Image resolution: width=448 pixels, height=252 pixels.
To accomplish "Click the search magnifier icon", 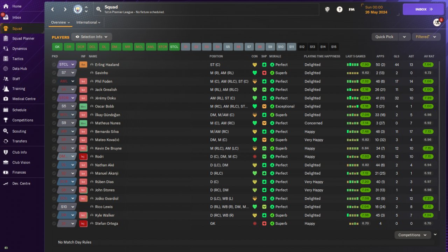I will [99, 9].
